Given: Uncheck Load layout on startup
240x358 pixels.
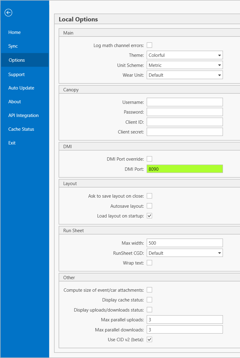Looking at the screenshot, I should point(149,216).
